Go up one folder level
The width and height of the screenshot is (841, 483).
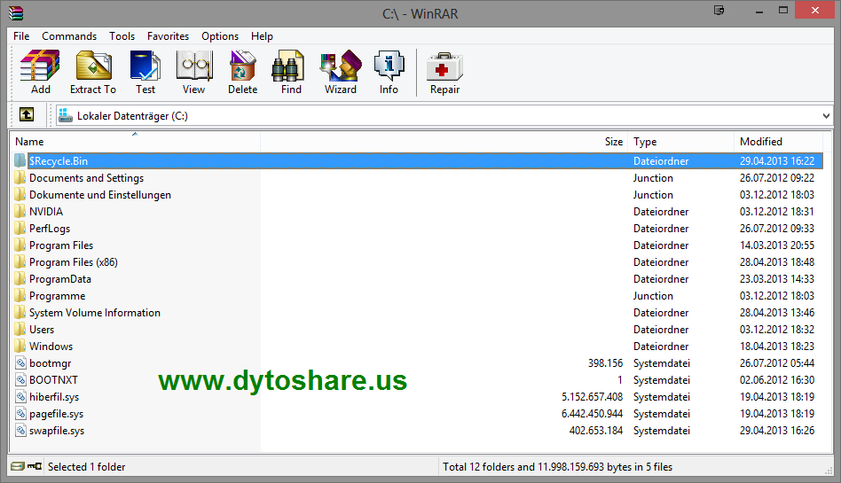[27, 114]
